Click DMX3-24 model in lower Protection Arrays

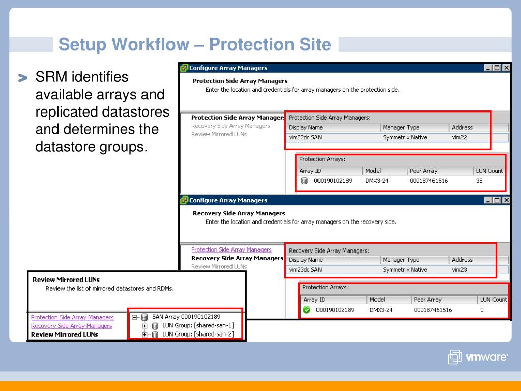(381, 310)
